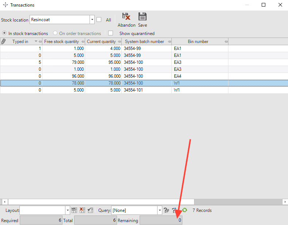Sort by Current quantity header
The height and width of the screenshot is (225, 288).
point(101,42)
